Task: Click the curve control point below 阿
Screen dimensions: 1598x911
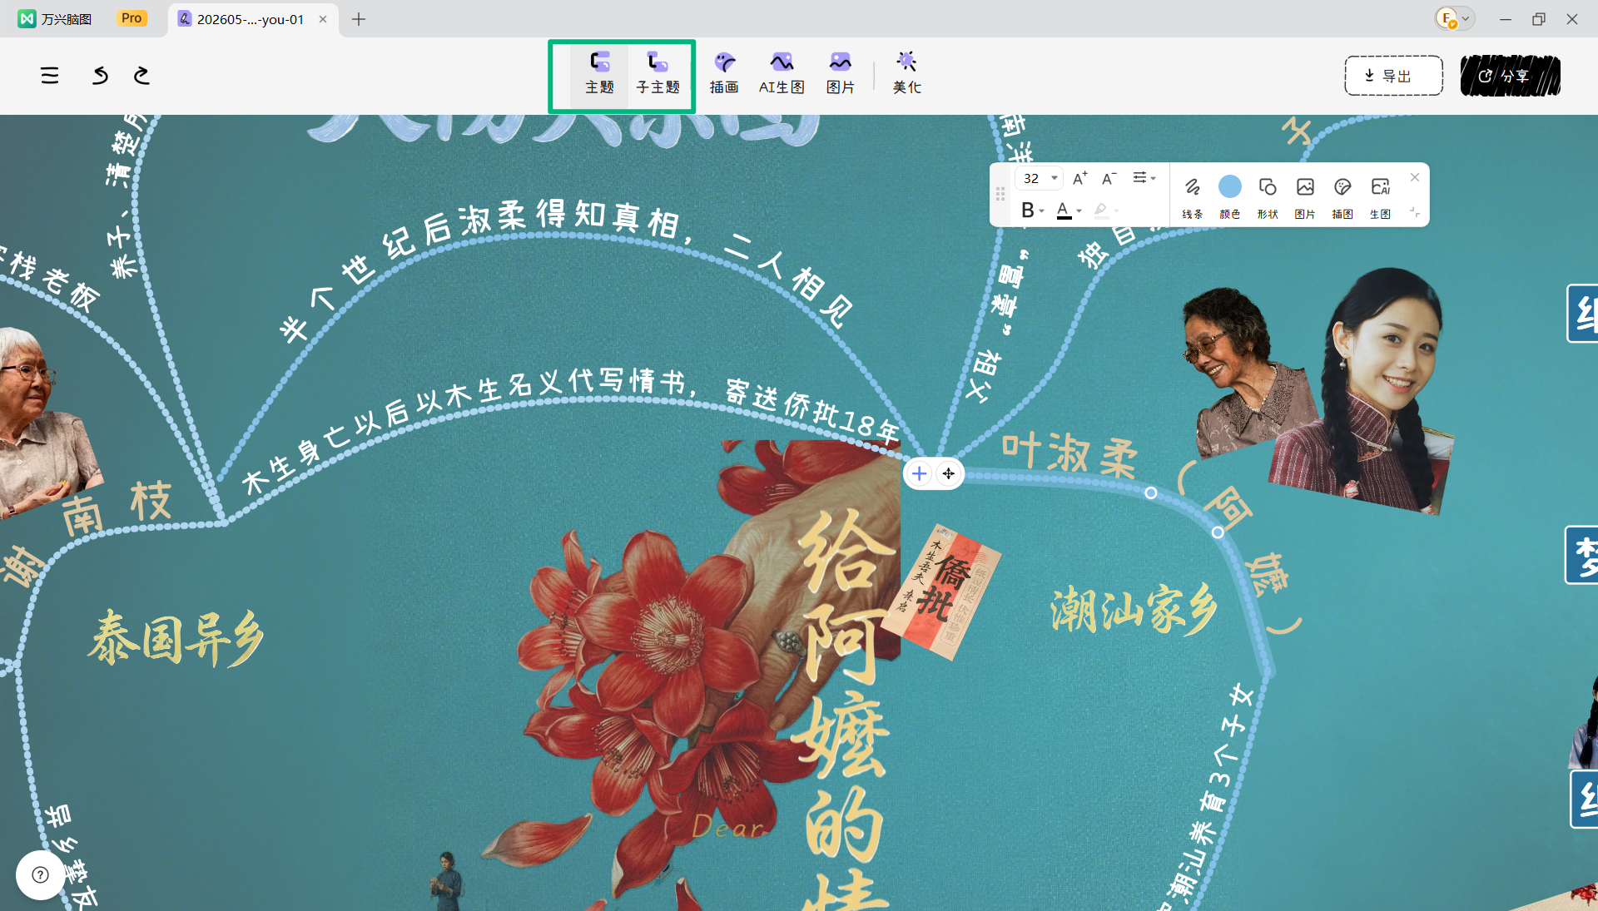Action: tap(1218, 532)
